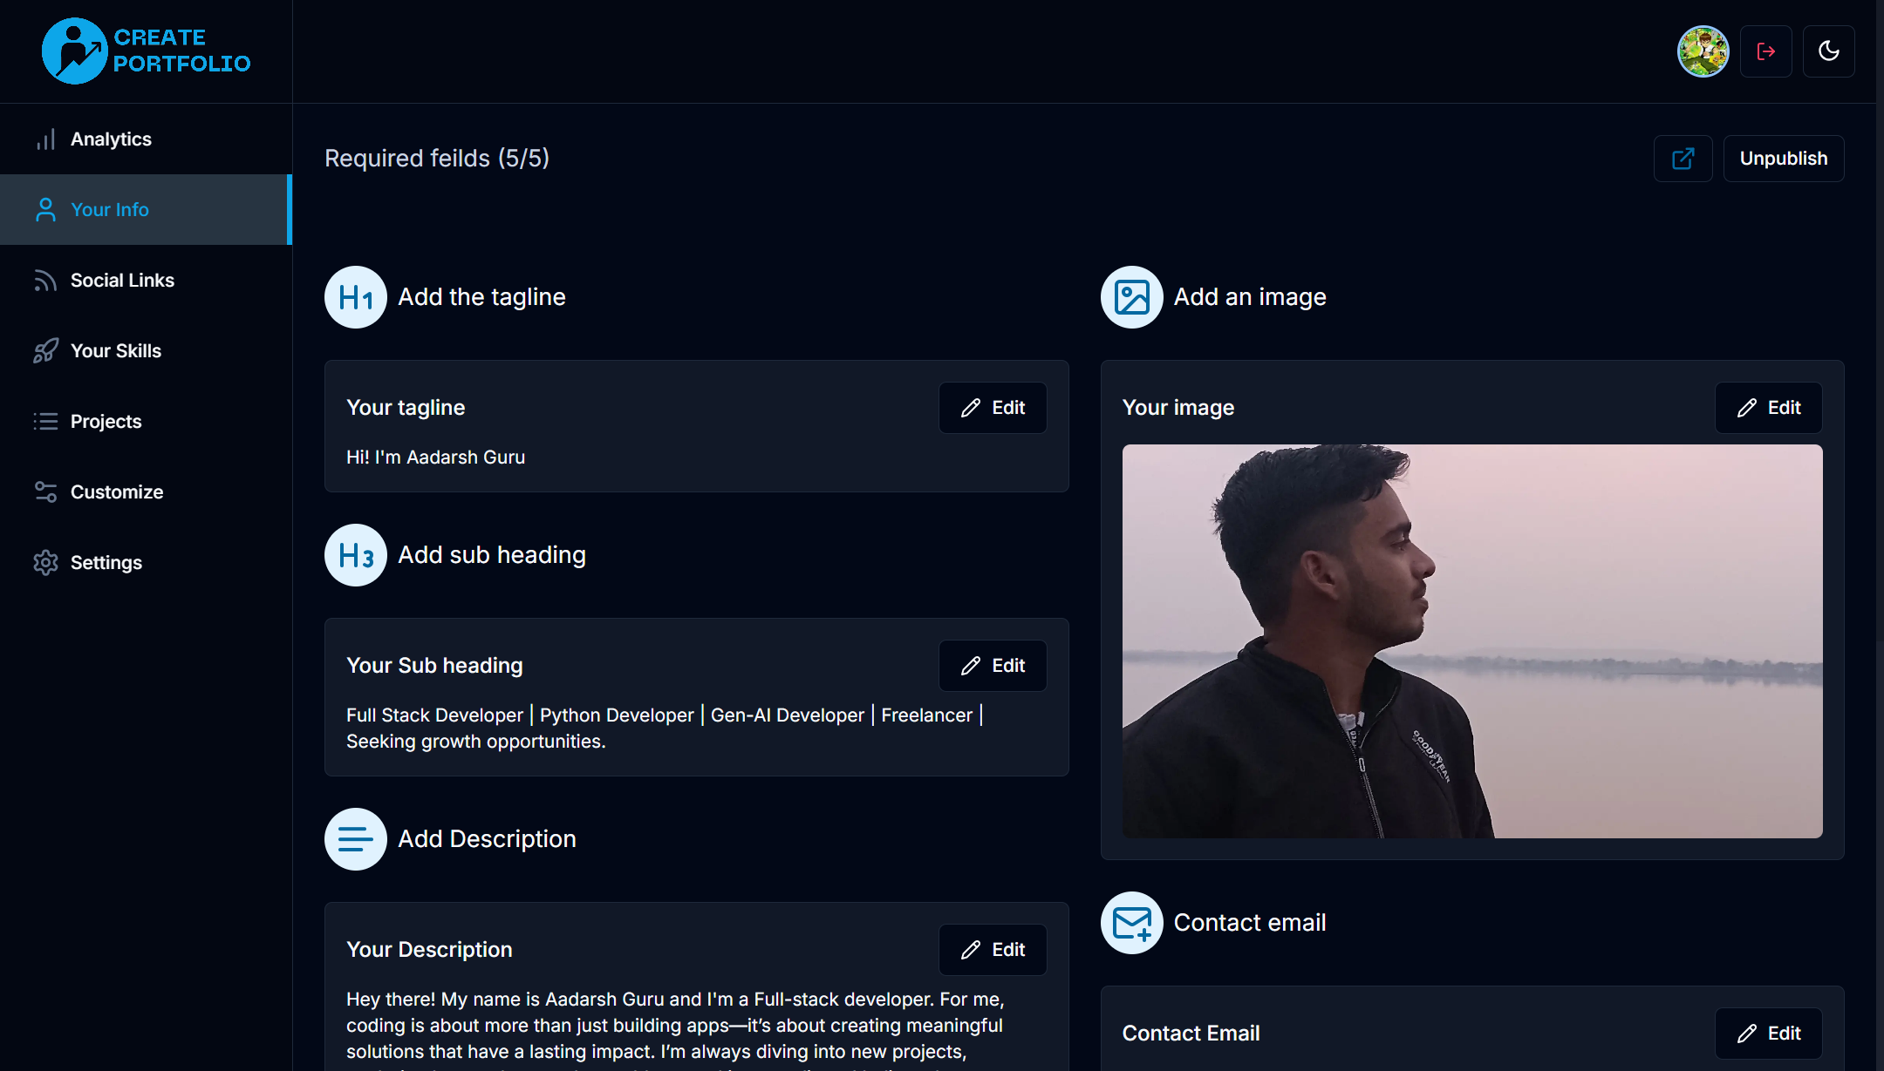Click the Create Portfolio logo

[x=146, y=51]
